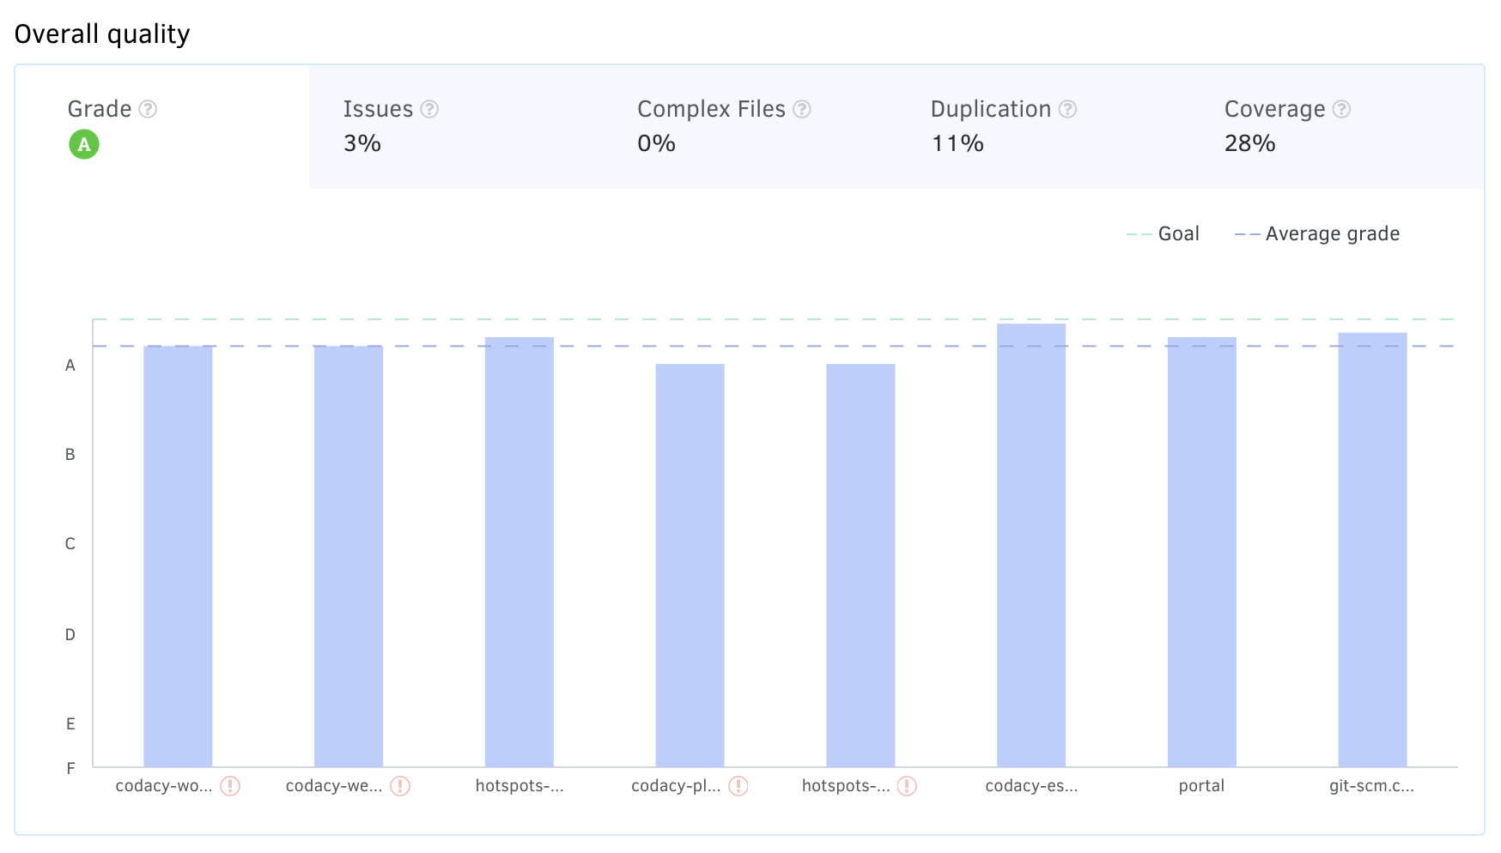Select the Grade tab
1501x853 pixels.
(x=161, y=126)
